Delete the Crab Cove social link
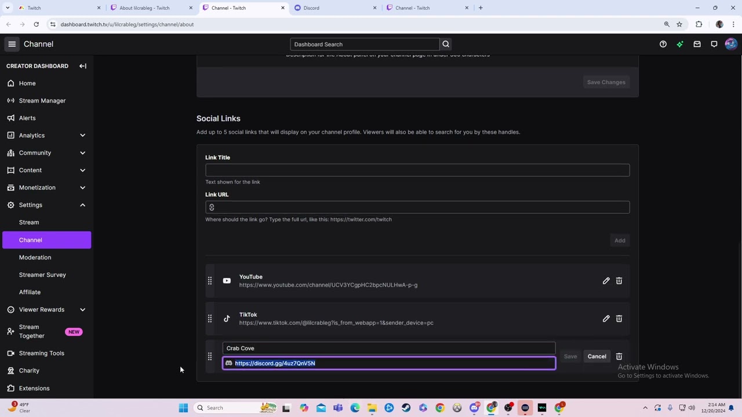Viewport: 742px width, 417px height. (x=619, y=357)
